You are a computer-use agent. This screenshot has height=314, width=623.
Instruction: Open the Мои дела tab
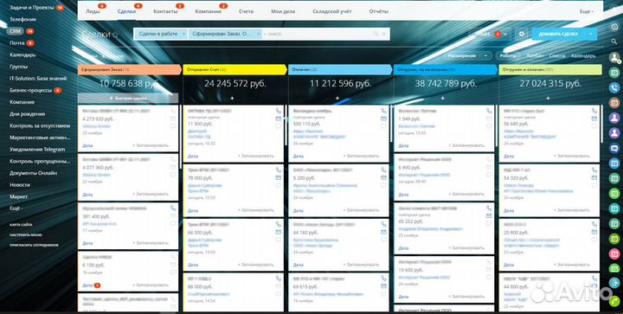click(x=283, y=12)
